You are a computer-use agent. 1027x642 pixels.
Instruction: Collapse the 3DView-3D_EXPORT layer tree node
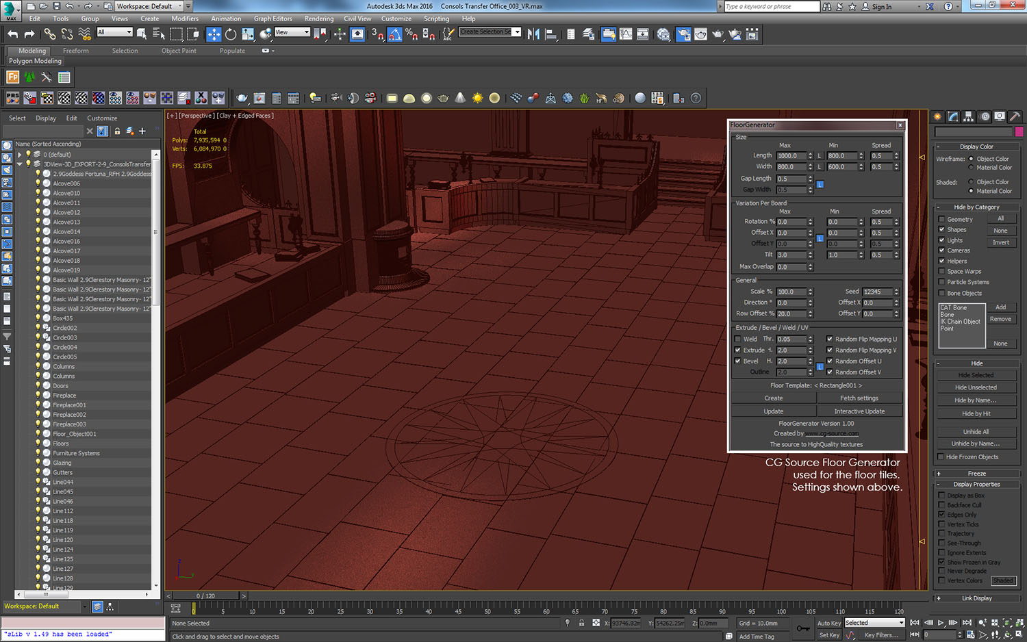[x=20, y=164]
